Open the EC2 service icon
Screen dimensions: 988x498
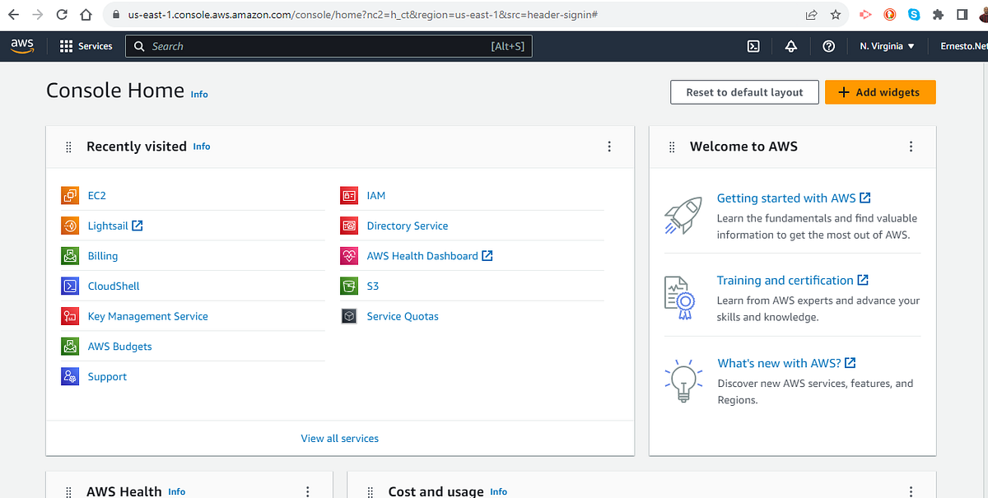coord(70,195)
